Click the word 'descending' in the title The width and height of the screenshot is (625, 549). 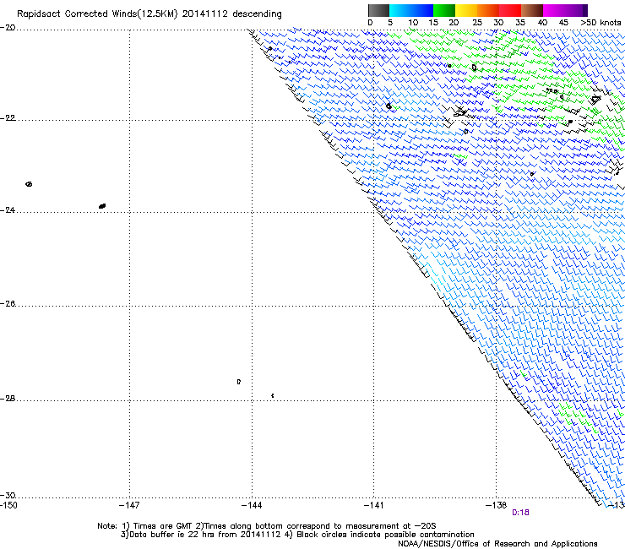click(257, 14)
